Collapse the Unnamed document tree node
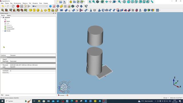This screenshot has width=183, height=103. [1, 17]
